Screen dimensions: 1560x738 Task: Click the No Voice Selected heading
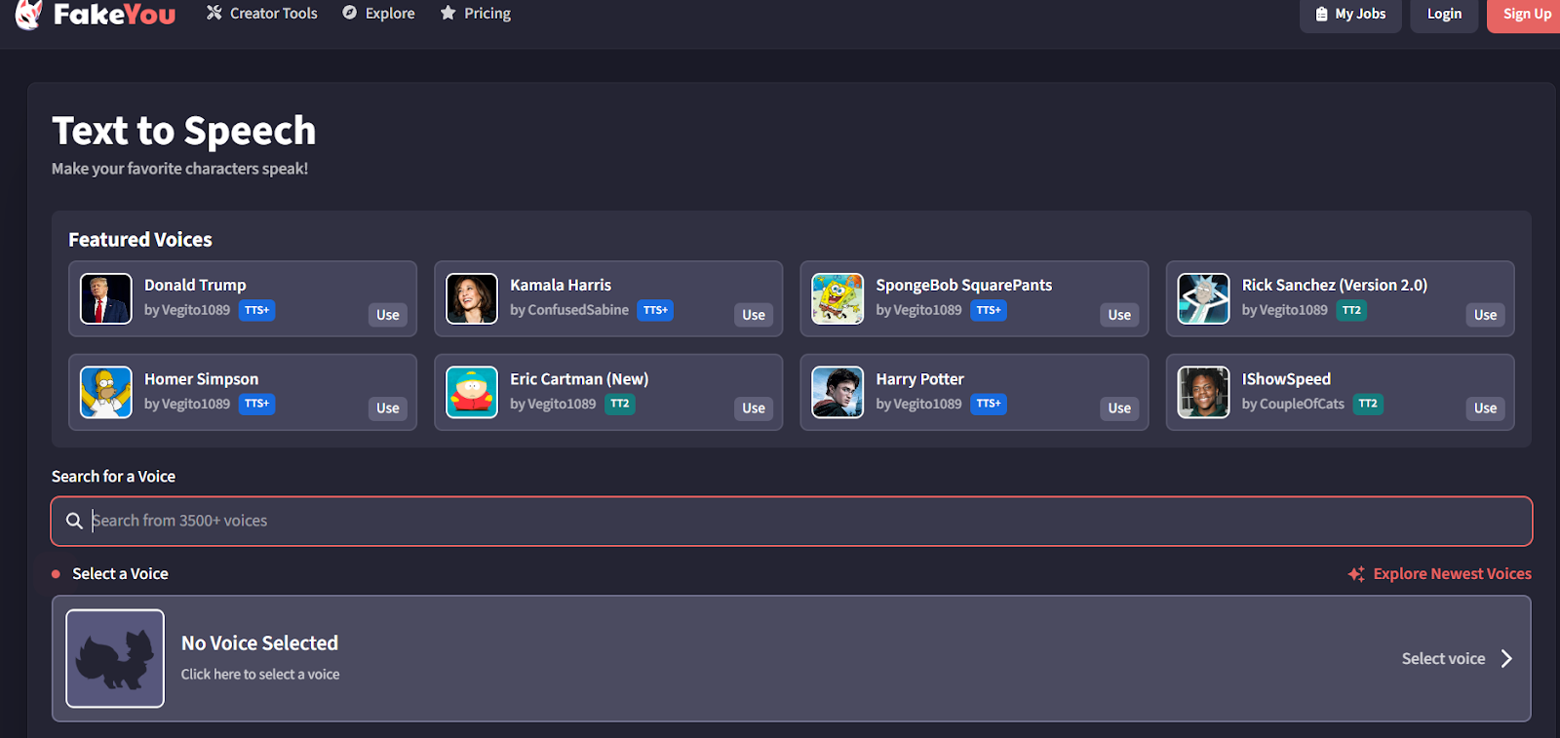tap(259, 643)
